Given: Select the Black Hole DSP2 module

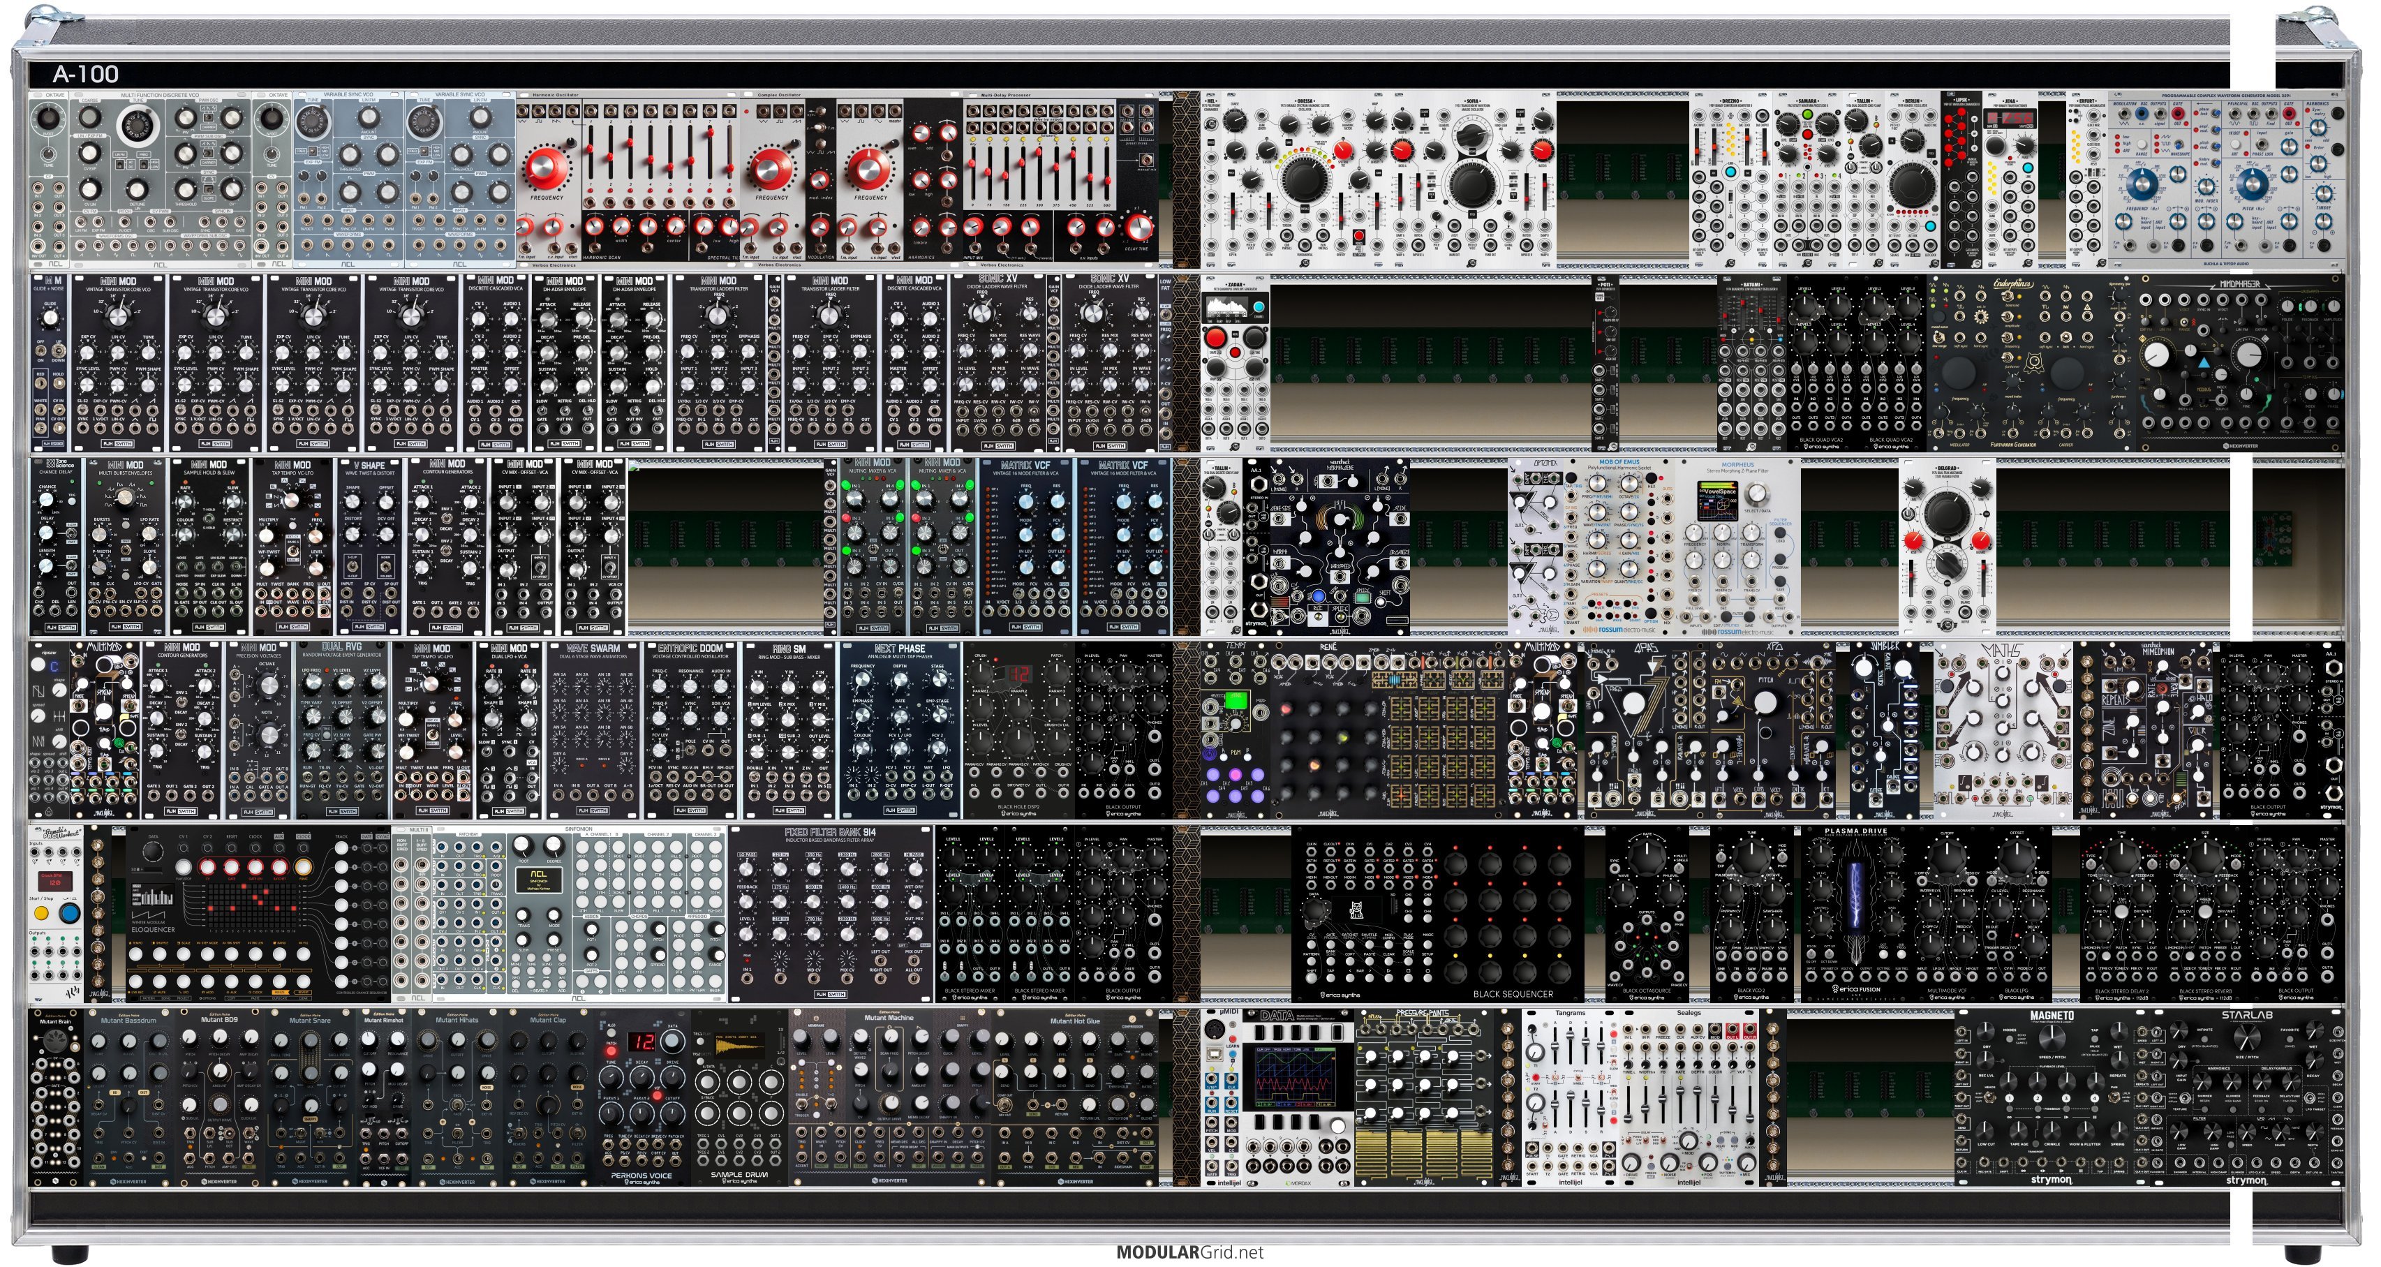Looking at the screenshot, I should 1018,730.
